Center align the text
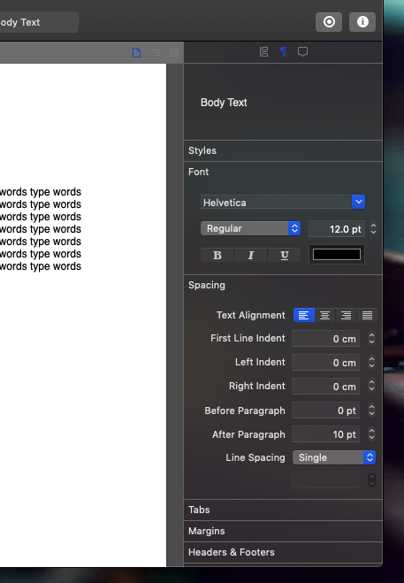The height and width of the screenshot is (583, 404). (x=324, y=315)
